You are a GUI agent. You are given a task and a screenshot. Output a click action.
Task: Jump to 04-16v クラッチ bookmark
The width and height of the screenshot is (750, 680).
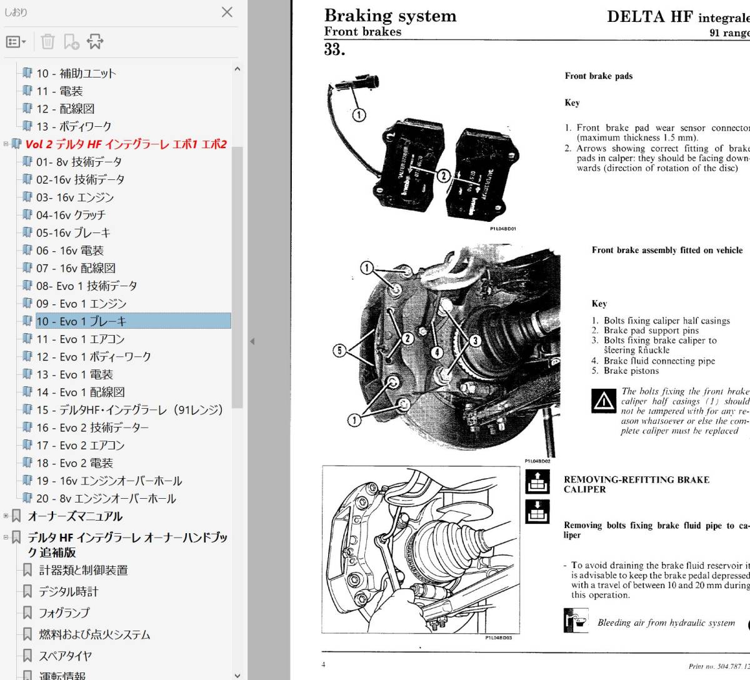(71, 215)
